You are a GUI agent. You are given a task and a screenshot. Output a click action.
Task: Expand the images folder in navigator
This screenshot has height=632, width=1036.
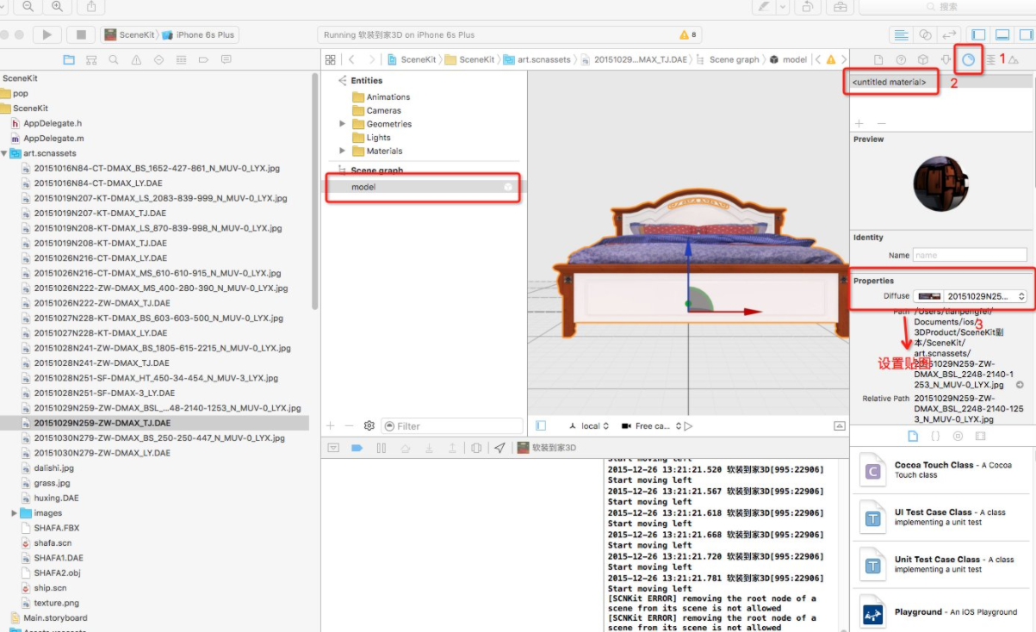14,513
